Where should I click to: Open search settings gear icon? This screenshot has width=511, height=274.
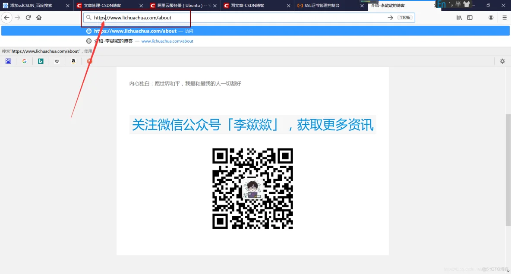pyautogui.click(x=502, y=61)
